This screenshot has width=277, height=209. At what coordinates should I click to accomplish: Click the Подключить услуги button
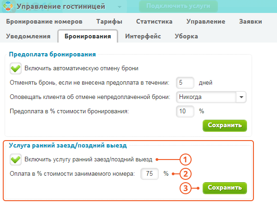click(x=178, y=6)
